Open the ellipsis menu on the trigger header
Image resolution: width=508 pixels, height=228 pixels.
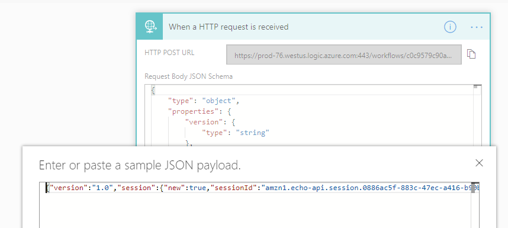pyautogui.click(x=477, y=27)
